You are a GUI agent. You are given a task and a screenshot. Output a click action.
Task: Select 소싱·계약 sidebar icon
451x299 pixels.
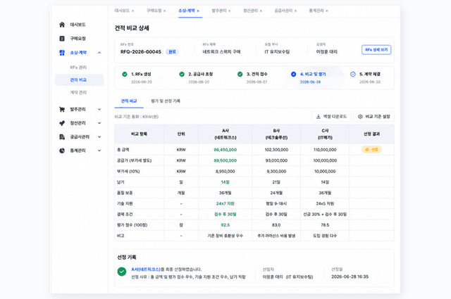[x=62, y=53]
